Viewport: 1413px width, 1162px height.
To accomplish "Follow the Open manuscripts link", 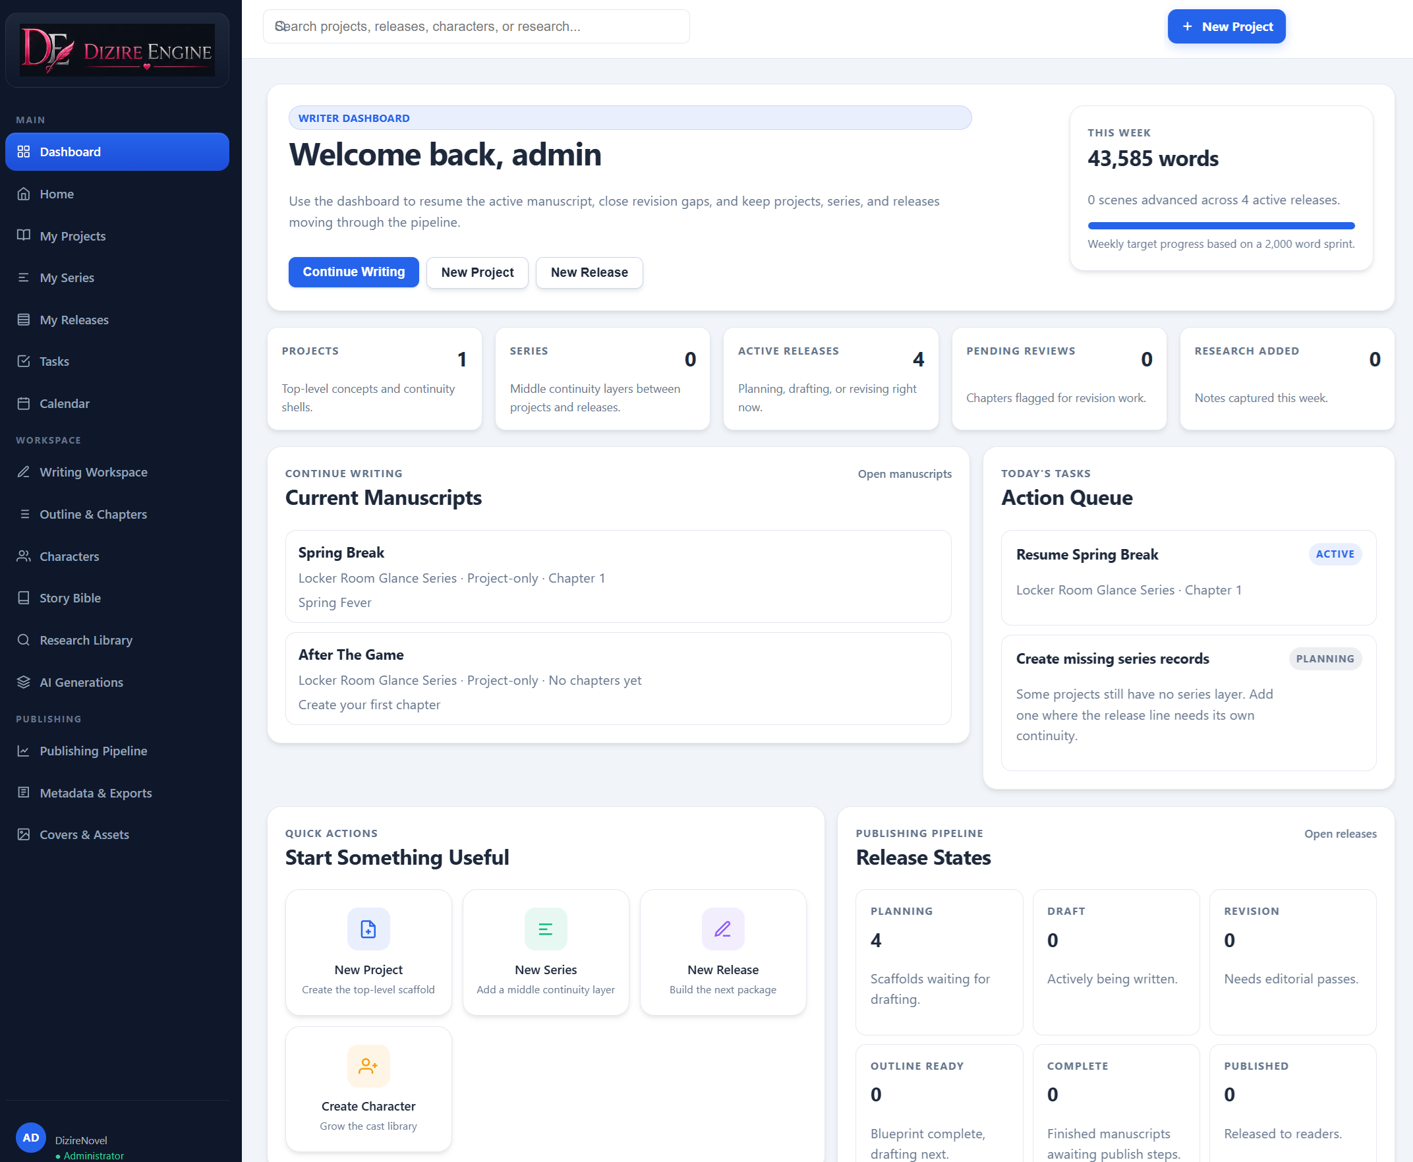I will tap(904, 473).
